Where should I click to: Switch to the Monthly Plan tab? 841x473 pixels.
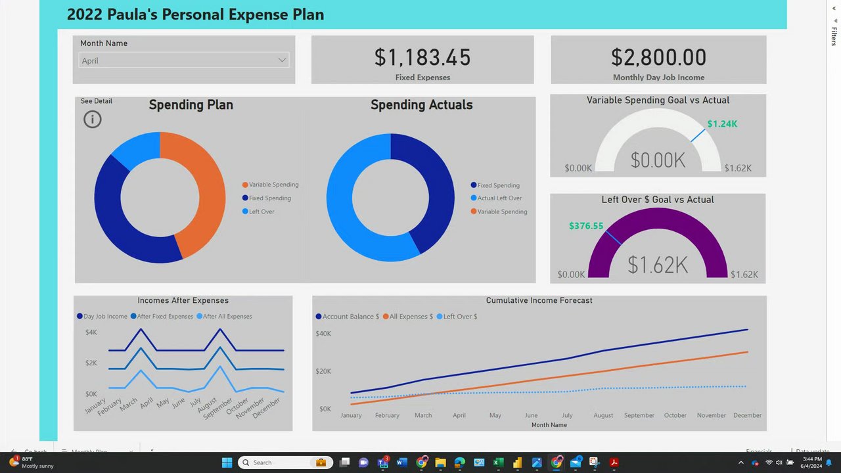tap(89, 451)
